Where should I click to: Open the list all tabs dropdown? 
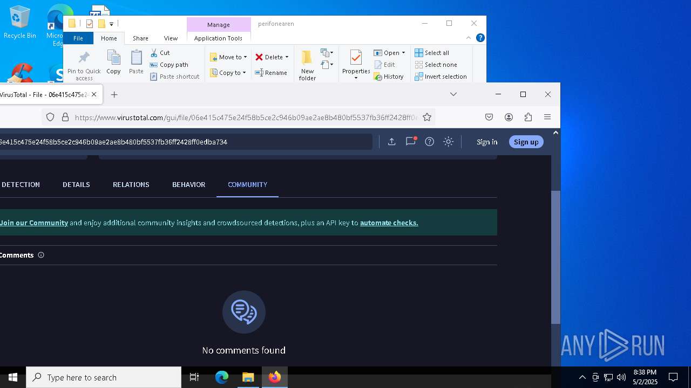(453, 94)
